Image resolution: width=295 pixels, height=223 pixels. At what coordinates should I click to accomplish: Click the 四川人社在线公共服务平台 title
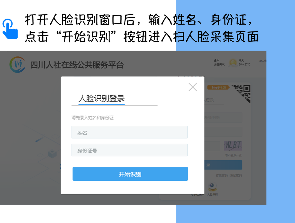77,65
